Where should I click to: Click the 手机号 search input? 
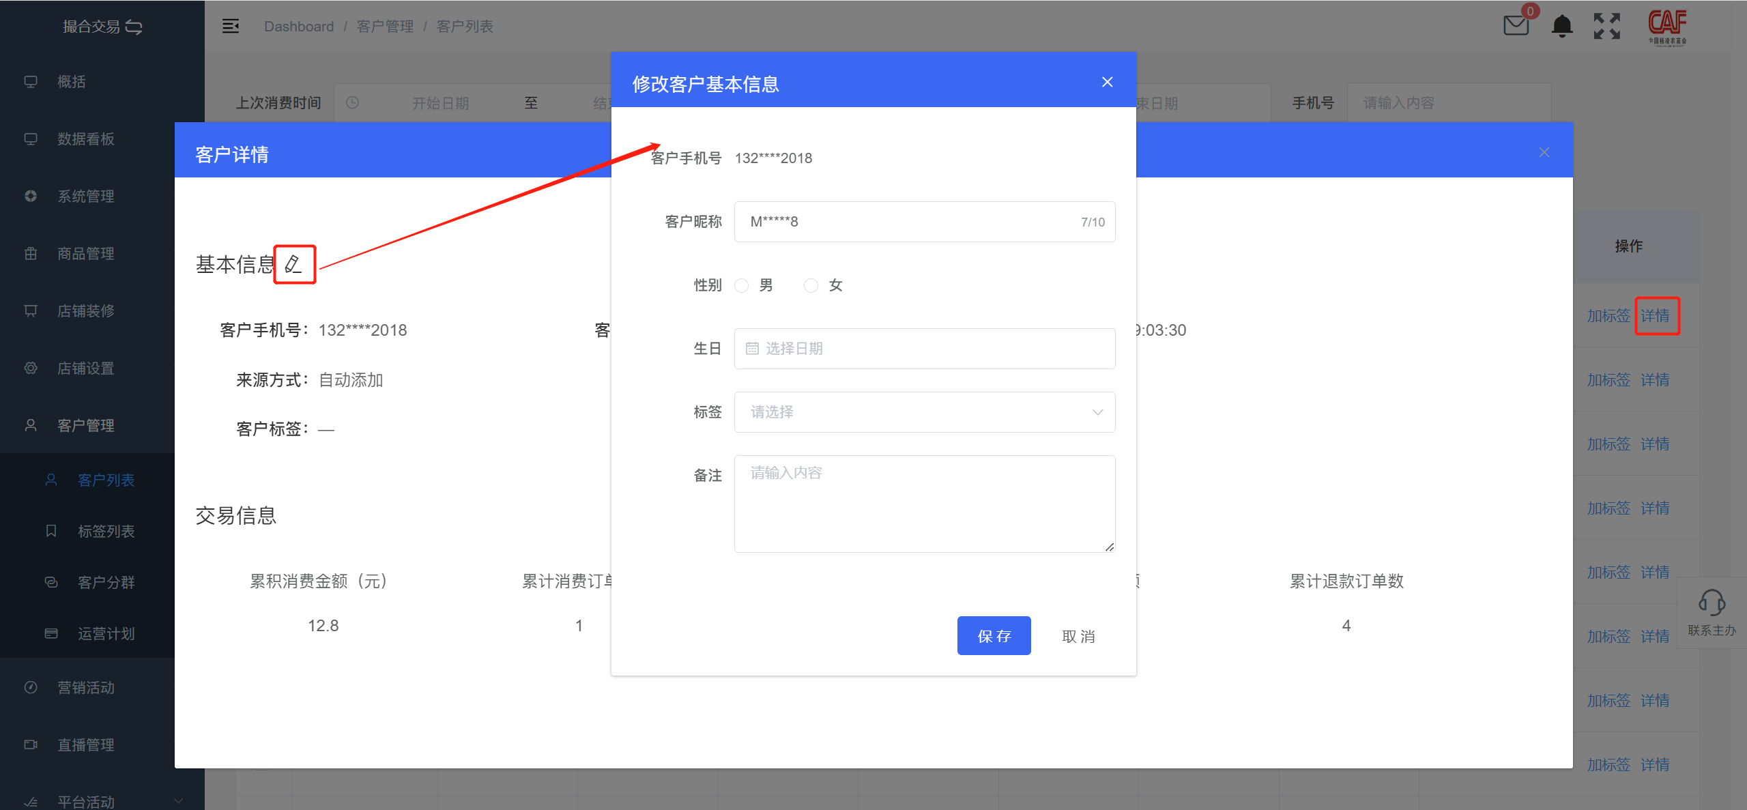(1449, 103)
